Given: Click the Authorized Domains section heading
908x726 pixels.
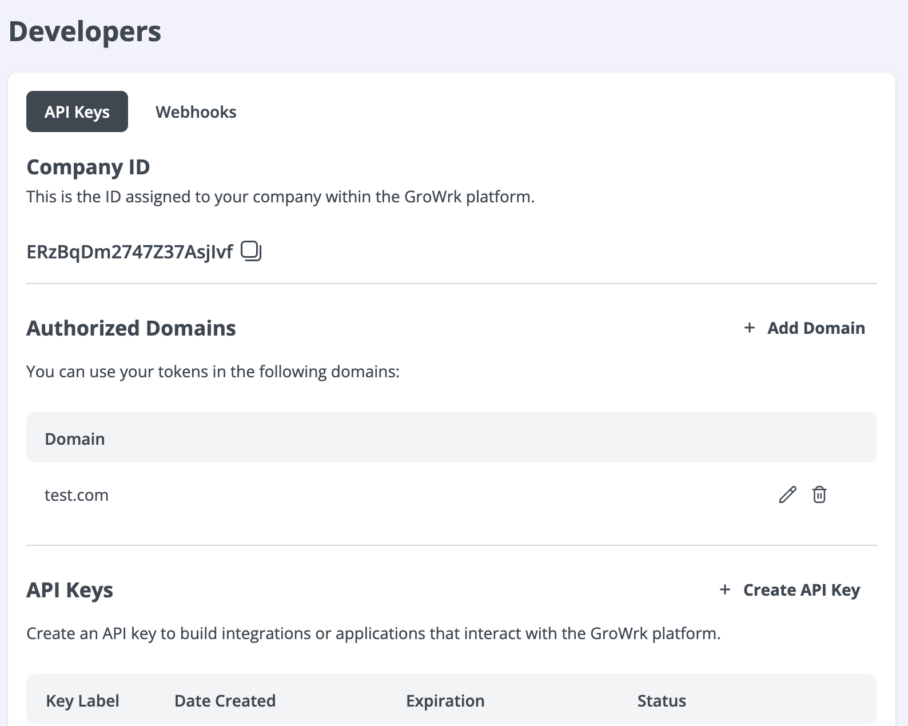Looking at the screenshot, I should [132, 328].
